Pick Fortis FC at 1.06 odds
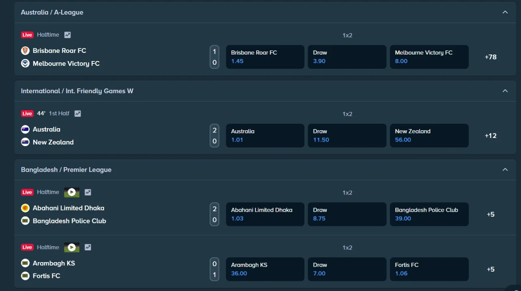The width and height of the screenshot is (521, 291). (429, 269)
